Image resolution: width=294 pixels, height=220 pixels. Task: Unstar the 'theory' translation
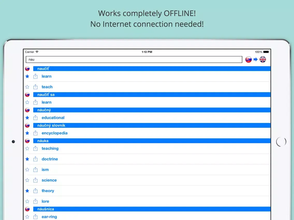click(x=27, y=191)
